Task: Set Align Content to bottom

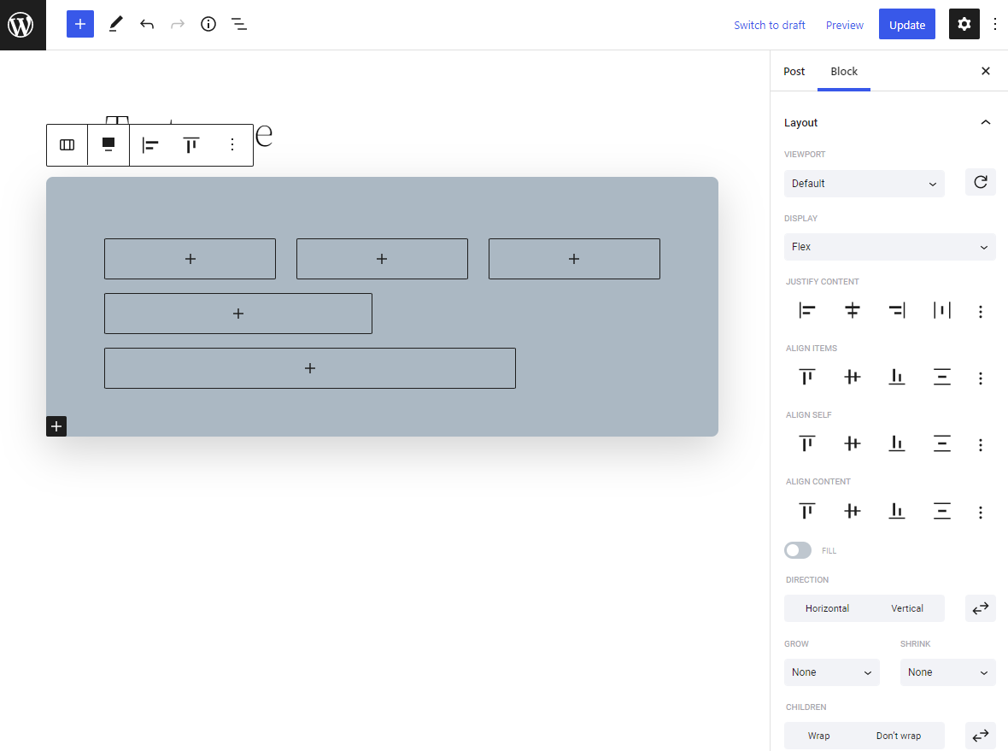Action: (x=897, y=511)
